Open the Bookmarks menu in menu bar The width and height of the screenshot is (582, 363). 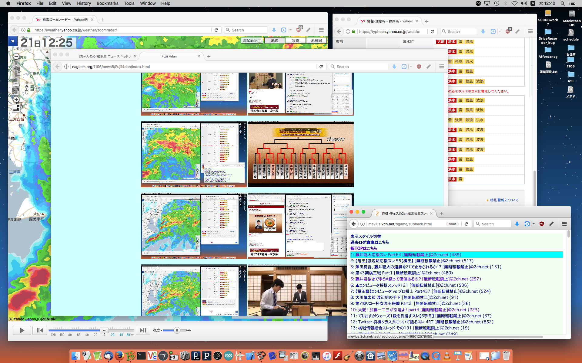tap(107, 3)
